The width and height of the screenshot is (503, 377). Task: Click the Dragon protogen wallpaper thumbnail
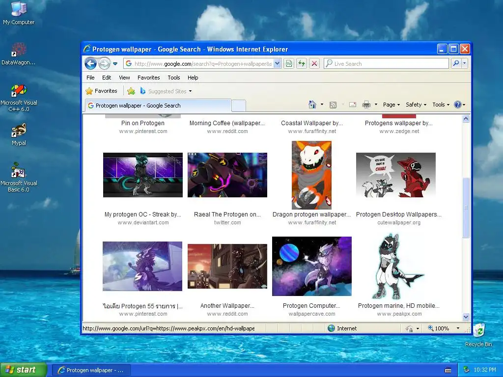(x=311, y=175)
